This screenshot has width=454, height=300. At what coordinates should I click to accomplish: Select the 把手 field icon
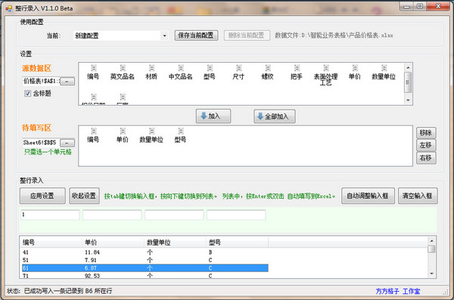pos(297,68)
